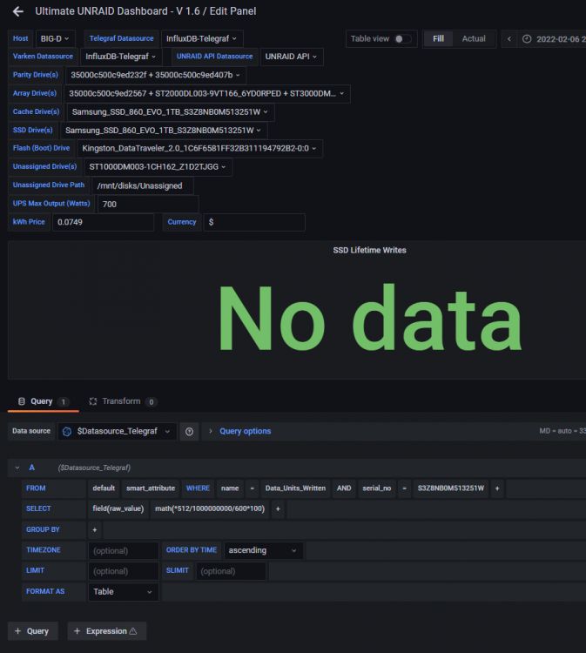Open the $Datasource_Telegraf selector
The image size is (586, 653).
(117, 432)
